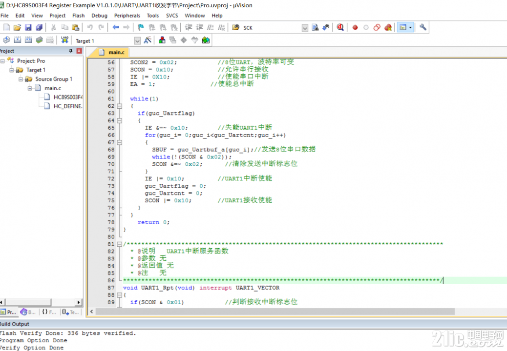Click the Incremental Find binoculars icon
The image size is (507, 351).
click(x=326, y=27)
